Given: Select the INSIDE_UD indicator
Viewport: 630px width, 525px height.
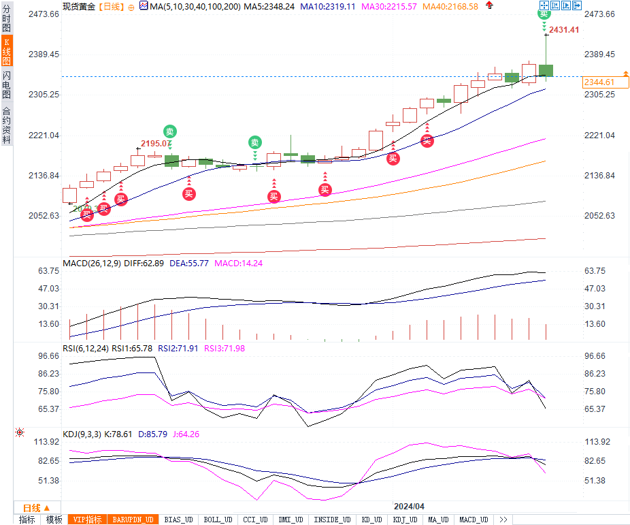Looking at the screenshot, I should (x=332, y=520).
